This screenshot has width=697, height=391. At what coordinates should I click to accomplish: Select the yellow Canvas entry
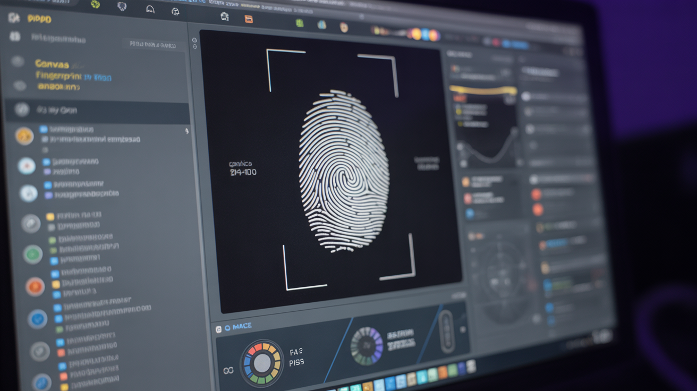coord(52,64)
